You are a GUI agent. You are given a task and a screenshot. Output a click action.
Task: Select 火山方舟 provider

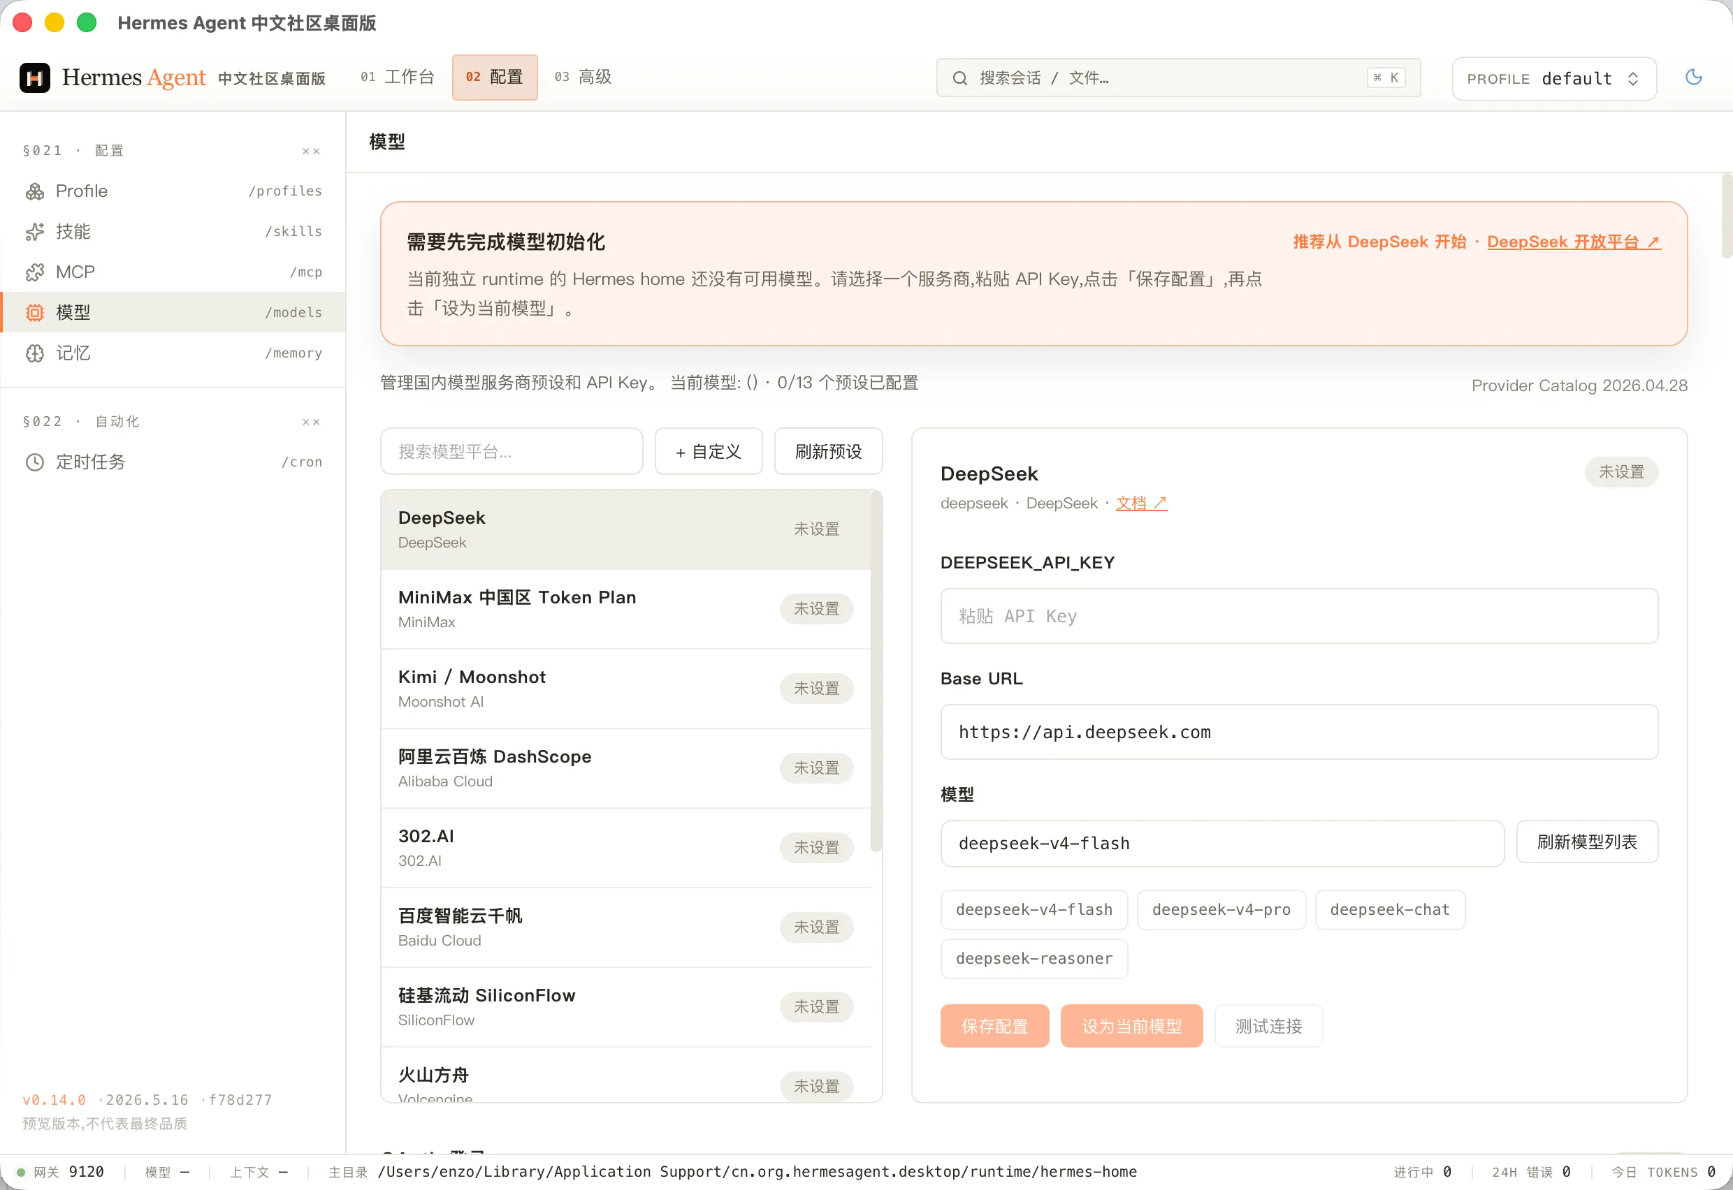pos(625,1076)
